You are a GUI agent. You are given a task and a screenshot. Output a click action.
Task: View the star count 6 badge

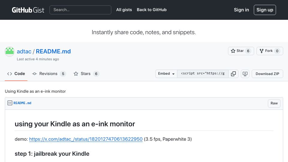click(x=248, y=51)
